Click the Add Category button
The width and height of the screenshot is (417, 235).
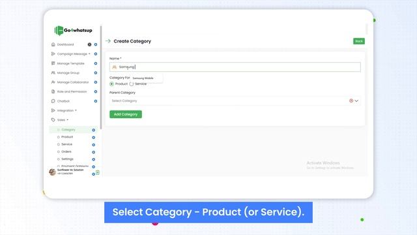tap(126, 114)
